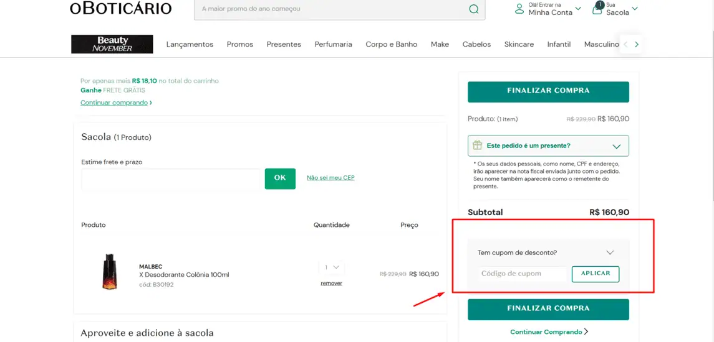Click the green OK button
The height and width of the screenshot is (342, 714).
pos(280,178)
